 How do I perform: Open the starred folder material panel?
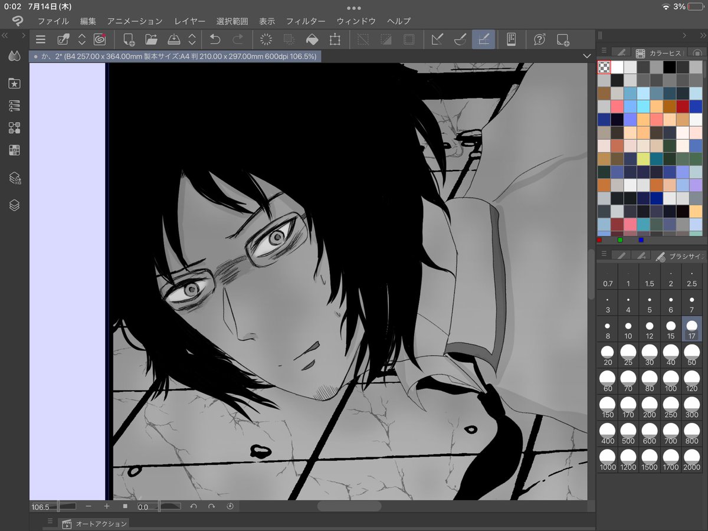15,83
